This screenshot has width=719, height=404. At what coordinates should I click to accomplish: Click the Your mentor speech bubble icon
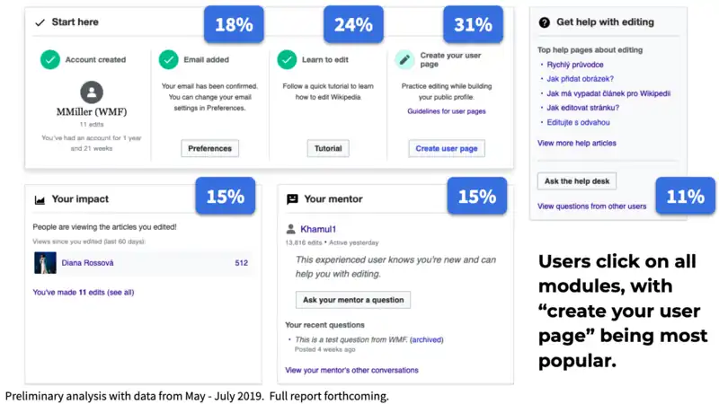tap(292, 199)
